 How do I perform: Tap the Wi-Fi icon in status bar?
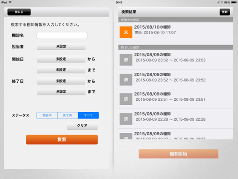tap(10, 2)
